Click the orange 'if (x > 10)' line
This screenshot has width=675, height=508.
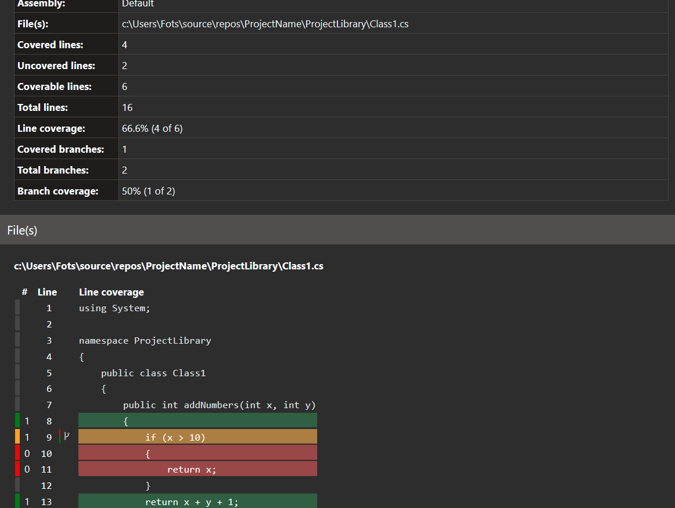point(198,437)
